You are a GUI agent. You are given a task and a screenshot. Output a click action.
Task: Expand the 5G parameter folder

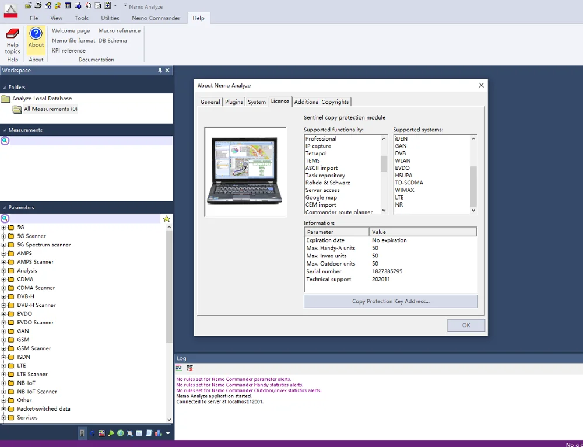point(3,228)
